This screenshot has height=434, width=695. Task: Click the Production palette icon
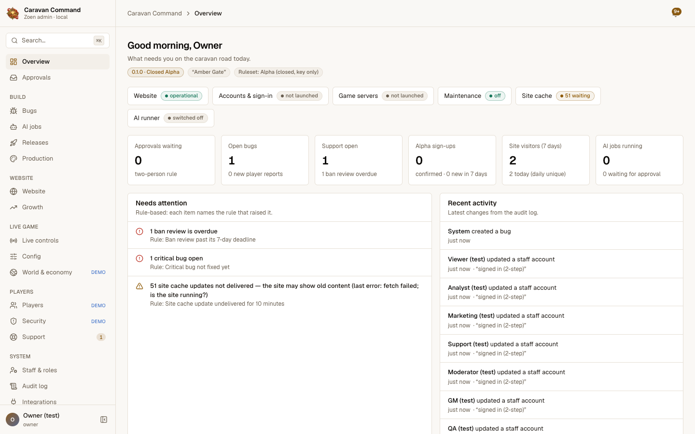(x=14, y=159)
